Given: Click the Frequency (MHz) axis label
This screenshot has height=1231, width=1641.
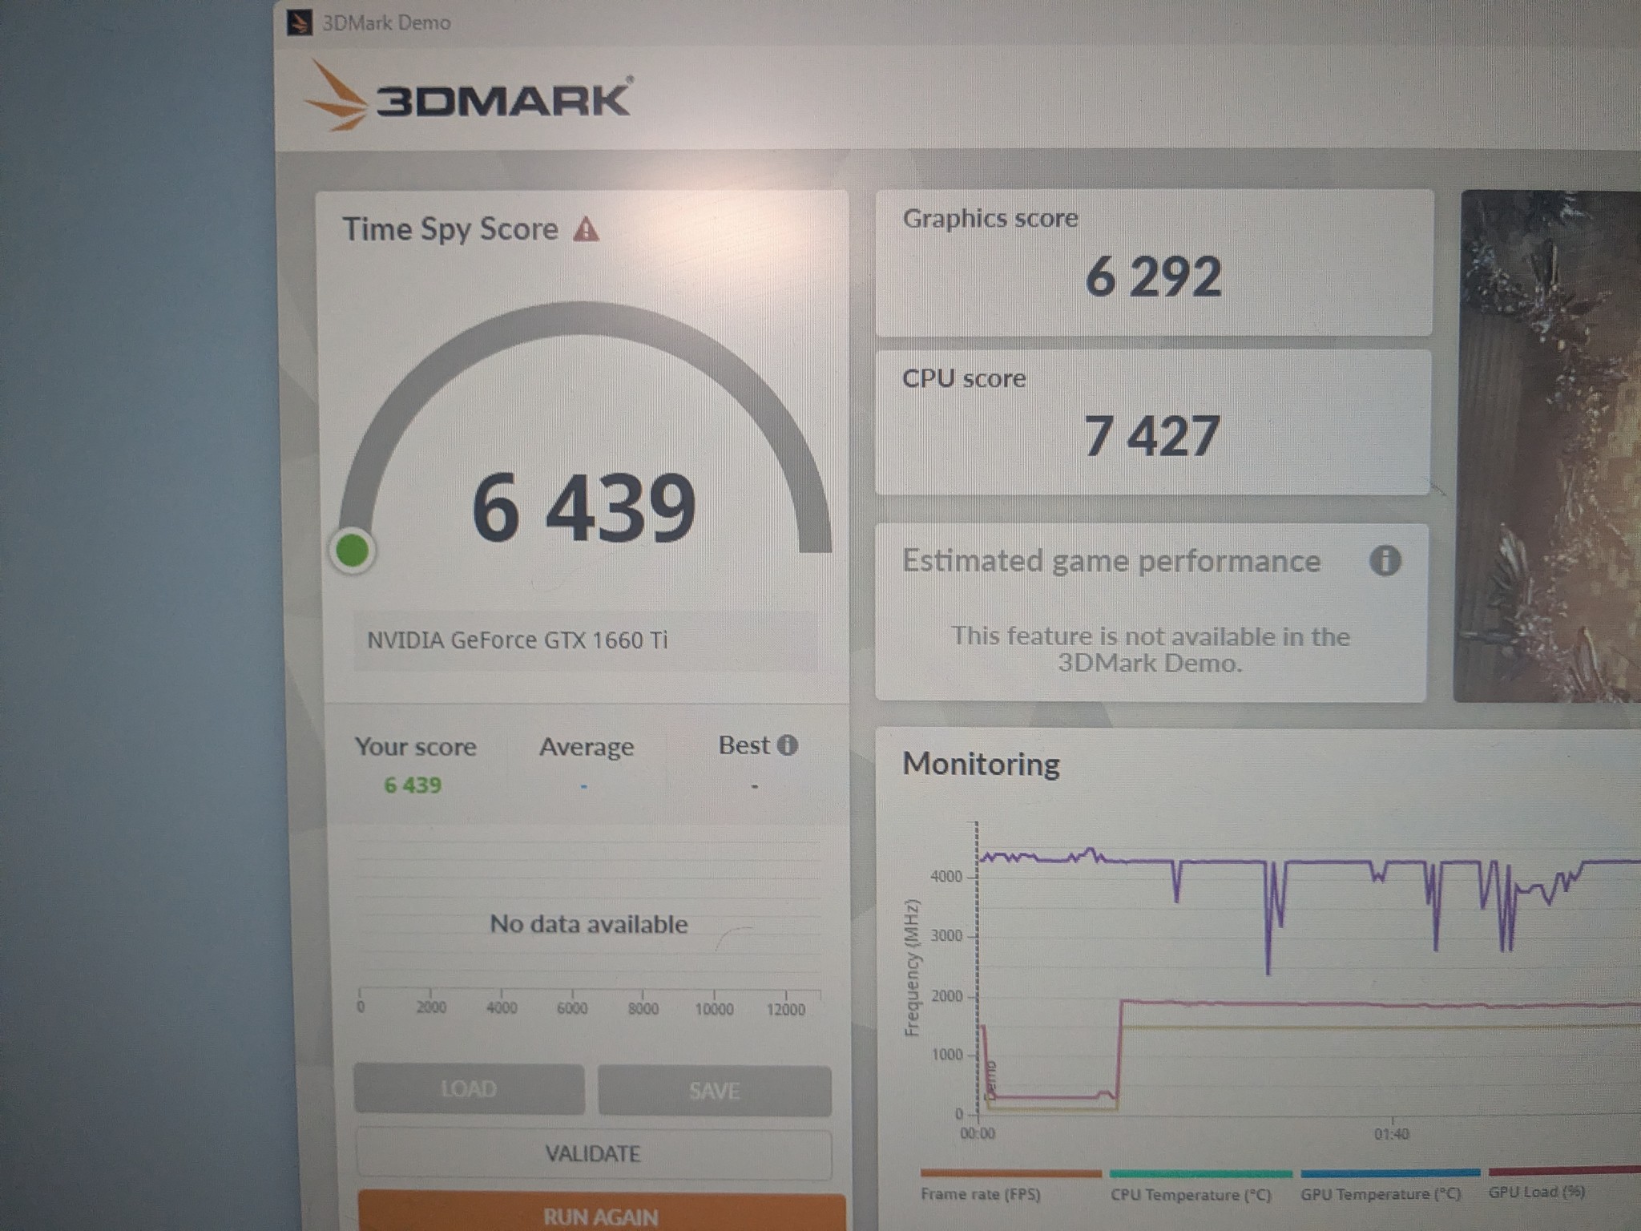Looking at the screenshot, I should click(912, 967).
